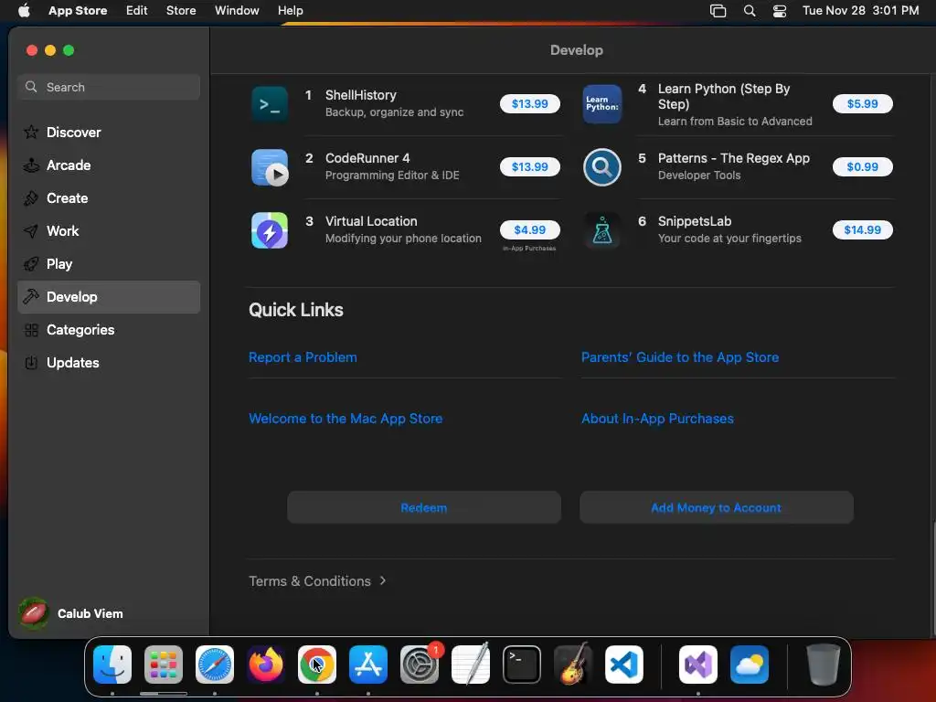Show date and time notification panel
Screen dimensions: 936x702
coord(860,11)
